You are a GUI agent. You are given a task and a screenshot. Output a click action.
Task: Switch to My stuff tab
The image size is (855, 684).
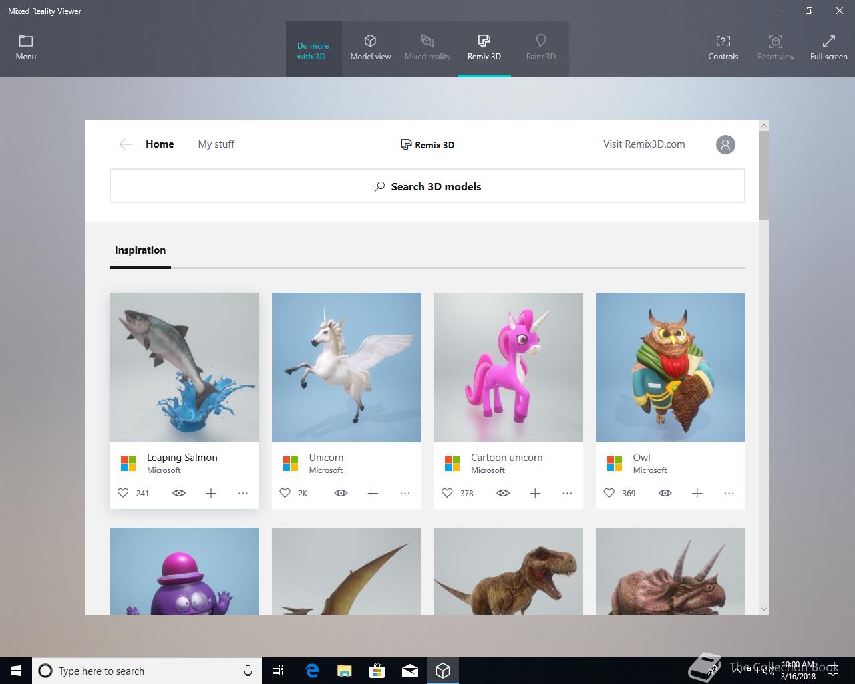click(x=216, y=144)
